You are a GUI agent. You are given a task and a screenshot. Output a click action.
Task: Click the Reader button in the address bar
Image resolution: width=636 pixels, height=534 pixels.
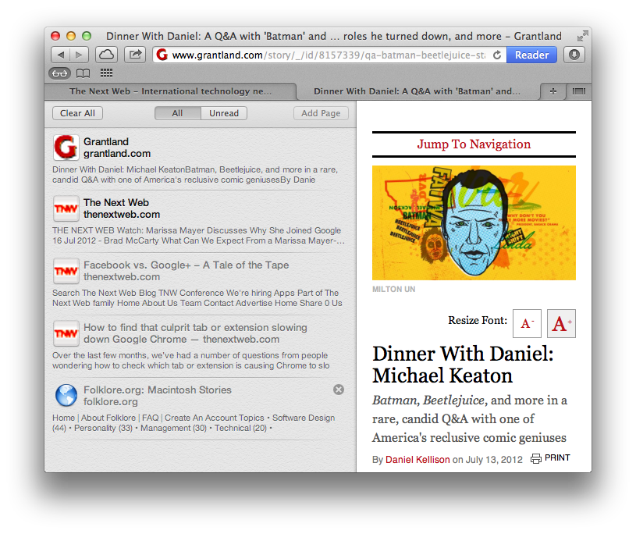coord(531,55)
